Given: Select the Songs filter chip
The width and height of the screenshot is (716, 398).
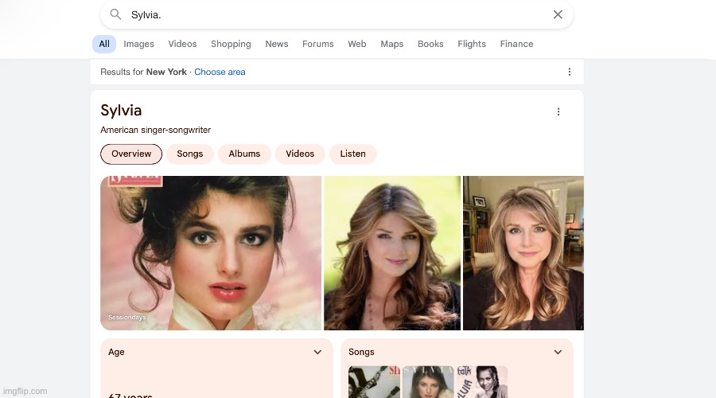Looking at the screenshot, I should tap(189, 154).
